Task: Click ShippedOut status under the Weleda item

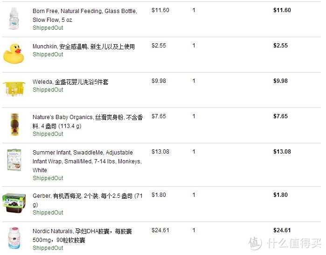Action: point(48,90)
